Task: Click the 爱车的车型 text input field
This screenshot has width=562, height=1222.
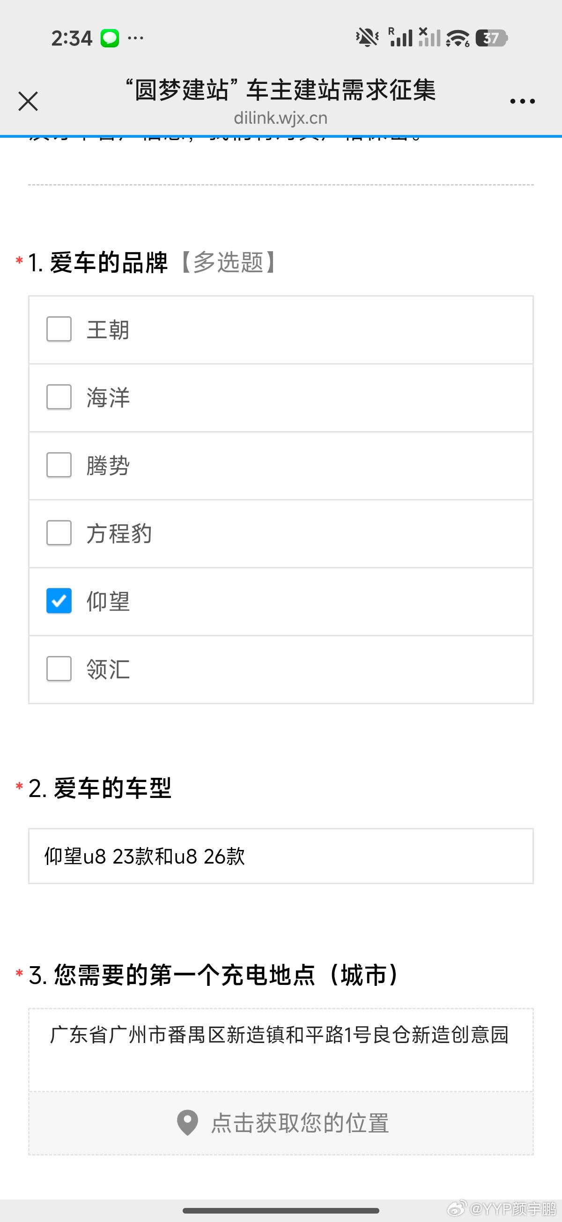Action: click(281, 856)
